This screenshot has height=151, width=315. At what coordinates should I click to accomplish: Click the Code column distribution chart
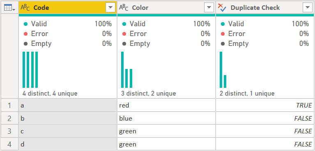[30, 70]
